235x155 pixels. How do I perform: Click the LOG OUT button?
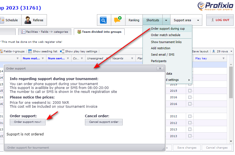click(220, 20)
